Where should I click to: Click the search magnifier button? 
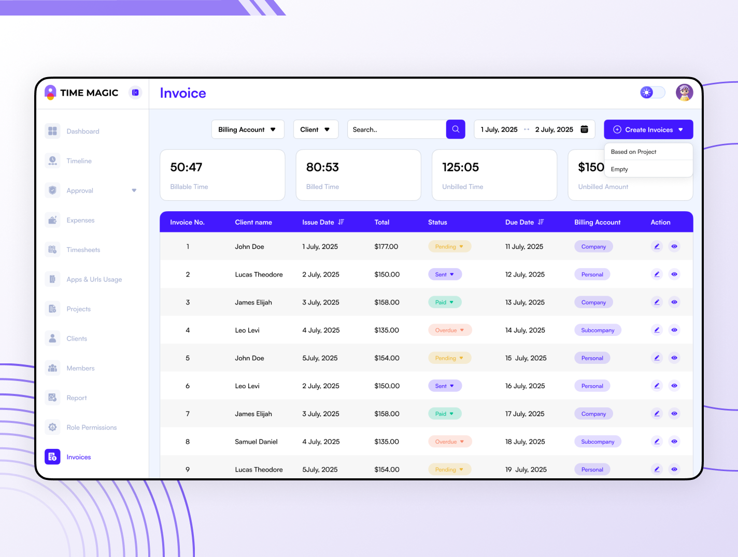coord(456,129)
